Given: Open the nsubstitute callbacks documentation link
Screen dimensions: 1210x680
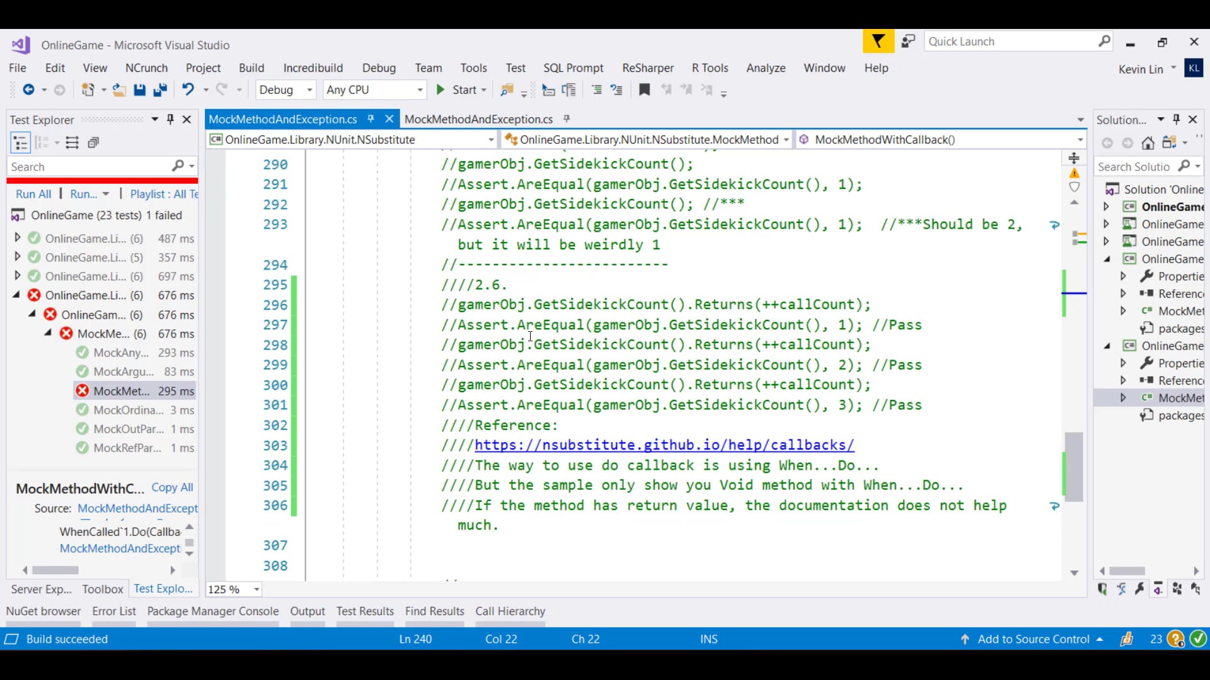Looking at the screenshot, I should pos(664,445).
